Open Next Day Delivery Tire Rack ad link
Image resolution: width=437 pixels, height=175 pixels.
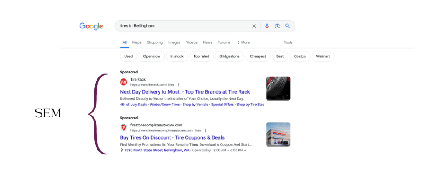(x=184, y=92)
